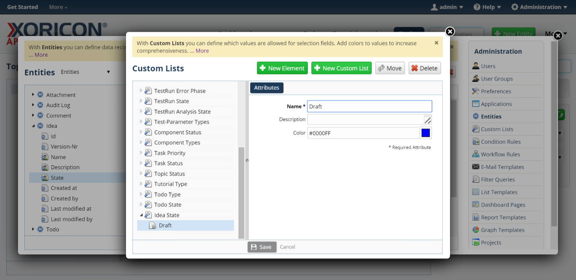The height and width of the screenshot is (280, 576).
Task: Click the New Custom List button
Action: tap(341, 68)
